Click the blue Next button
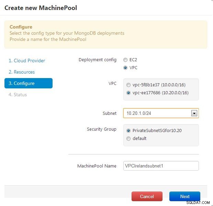213x206 pixels. pos(185,196)
